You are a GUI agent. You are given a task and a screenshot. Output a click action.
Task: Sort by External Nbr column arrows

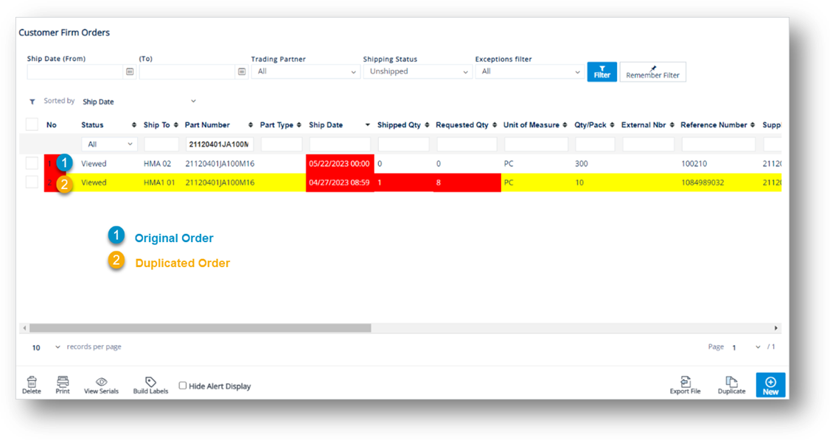click(672, 125)
